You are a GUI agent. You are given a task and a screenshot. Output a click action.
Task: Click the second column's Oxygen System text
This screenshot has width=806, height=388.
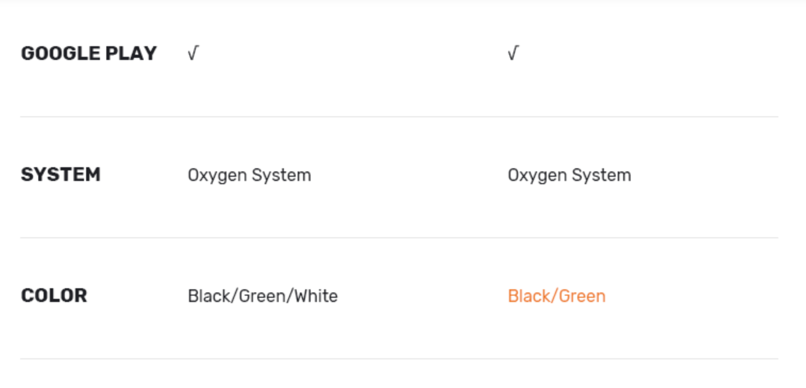(569, 175)
